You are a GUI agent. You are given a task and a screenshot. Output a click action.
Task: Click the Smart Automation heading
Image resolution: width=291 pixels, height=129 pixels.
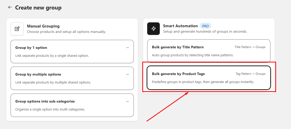180,26
